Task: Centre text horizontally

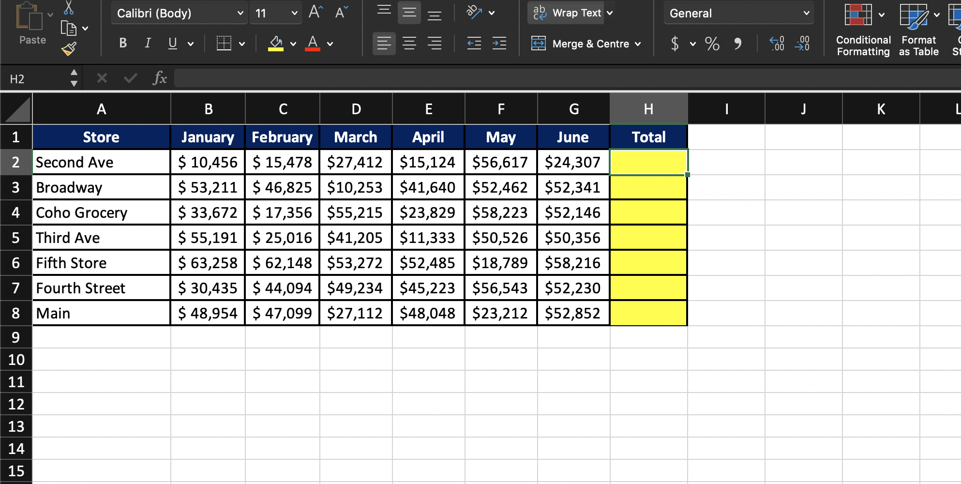Action: pos(409,44)
